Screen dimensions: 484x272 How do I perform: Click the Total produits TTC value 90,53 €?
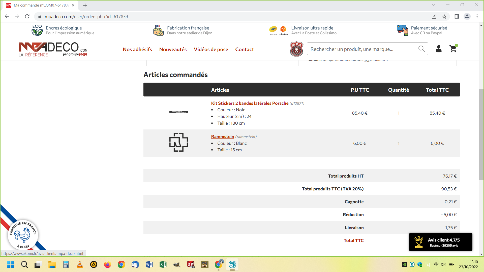pyautogui.click(x=449, y=189)
